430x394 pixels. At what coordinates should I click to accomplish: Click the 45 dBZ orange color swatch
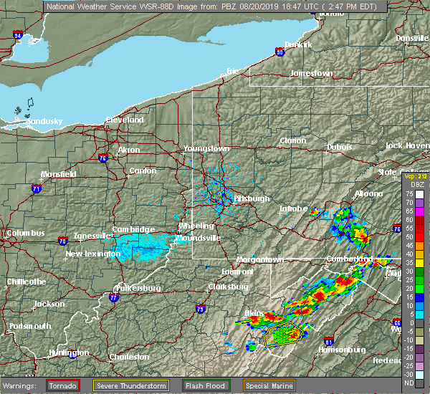(x=419, y=246)
